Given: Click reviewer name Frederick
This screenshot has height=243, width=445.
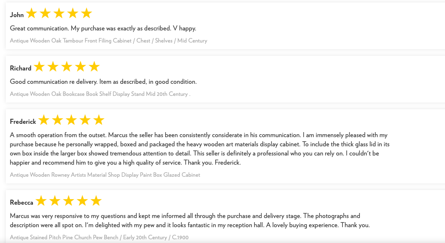Looking at the screenshot, I should point(23,121).
